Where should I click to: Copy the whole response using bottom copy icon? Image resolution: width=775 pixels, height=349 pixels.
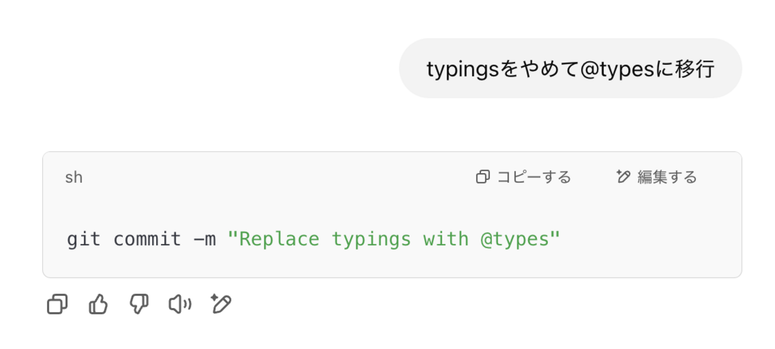tap(57, 304)
